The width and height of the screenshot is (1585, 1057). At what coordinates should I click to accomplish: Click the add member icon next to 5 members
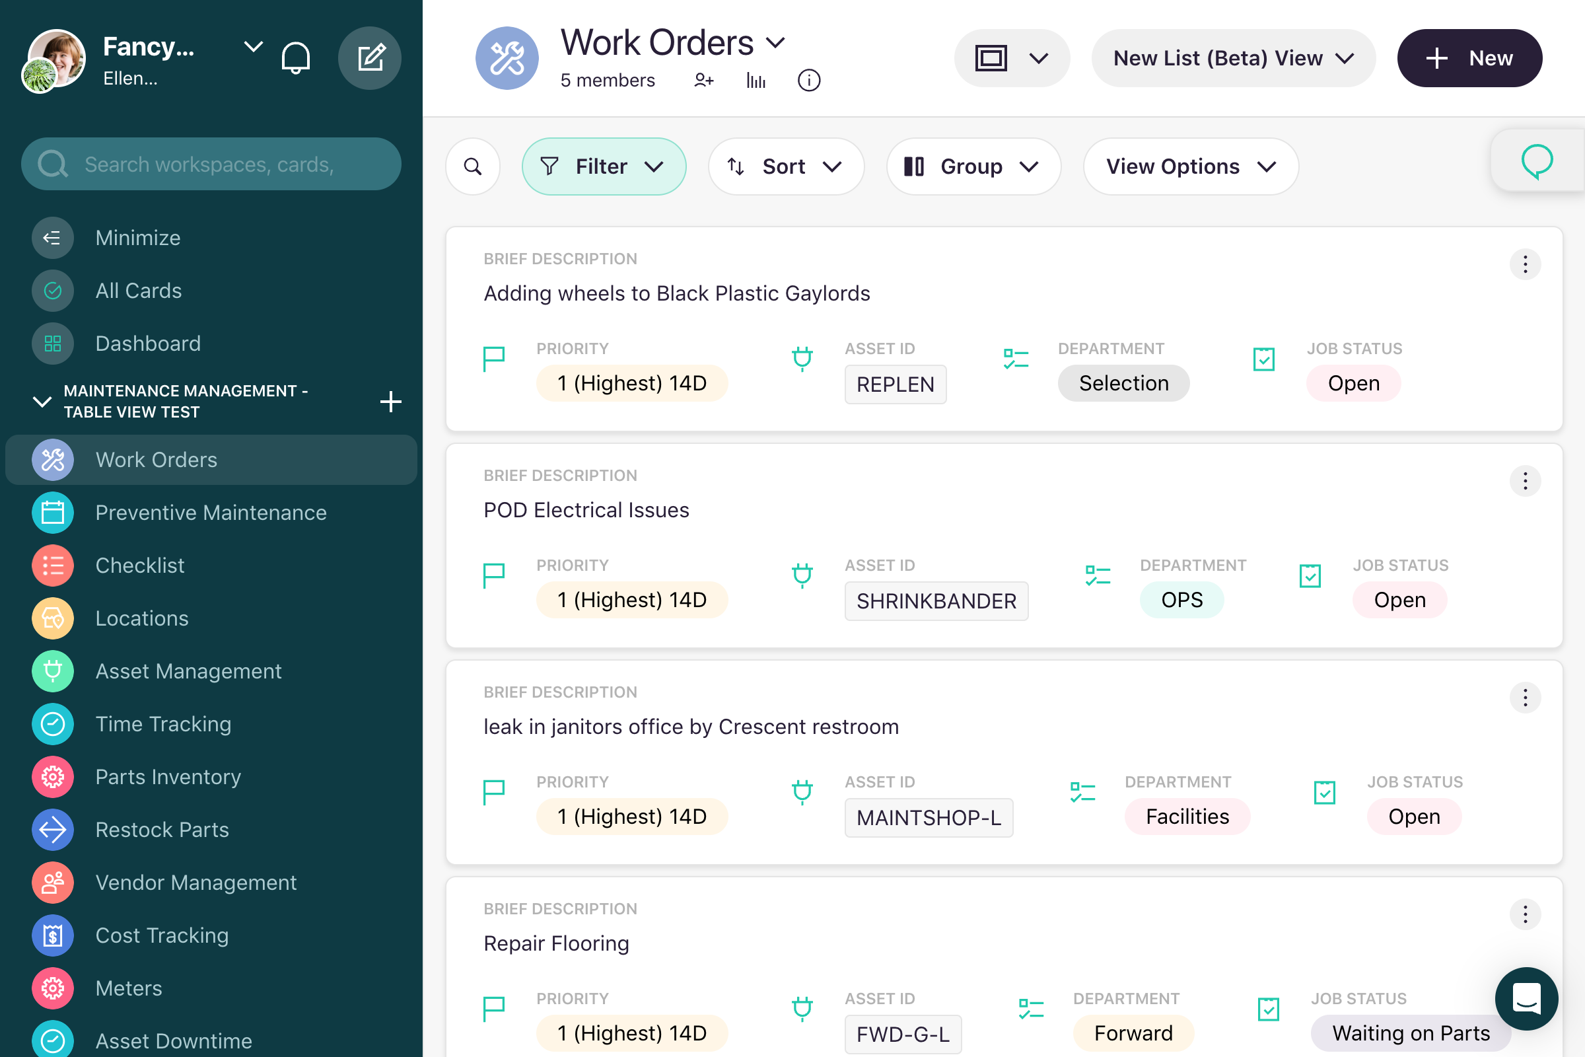(703, 80)
